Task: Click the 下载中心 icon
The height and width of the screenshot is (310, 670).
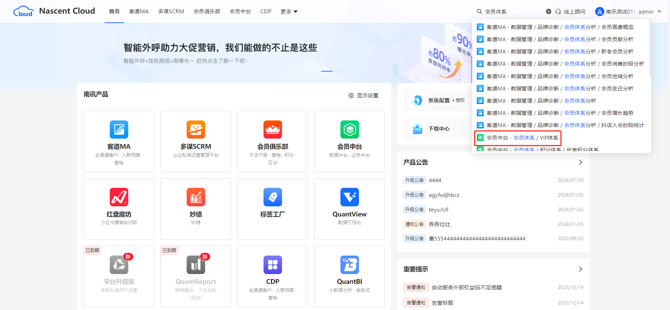Action: [x=417, y=129]
